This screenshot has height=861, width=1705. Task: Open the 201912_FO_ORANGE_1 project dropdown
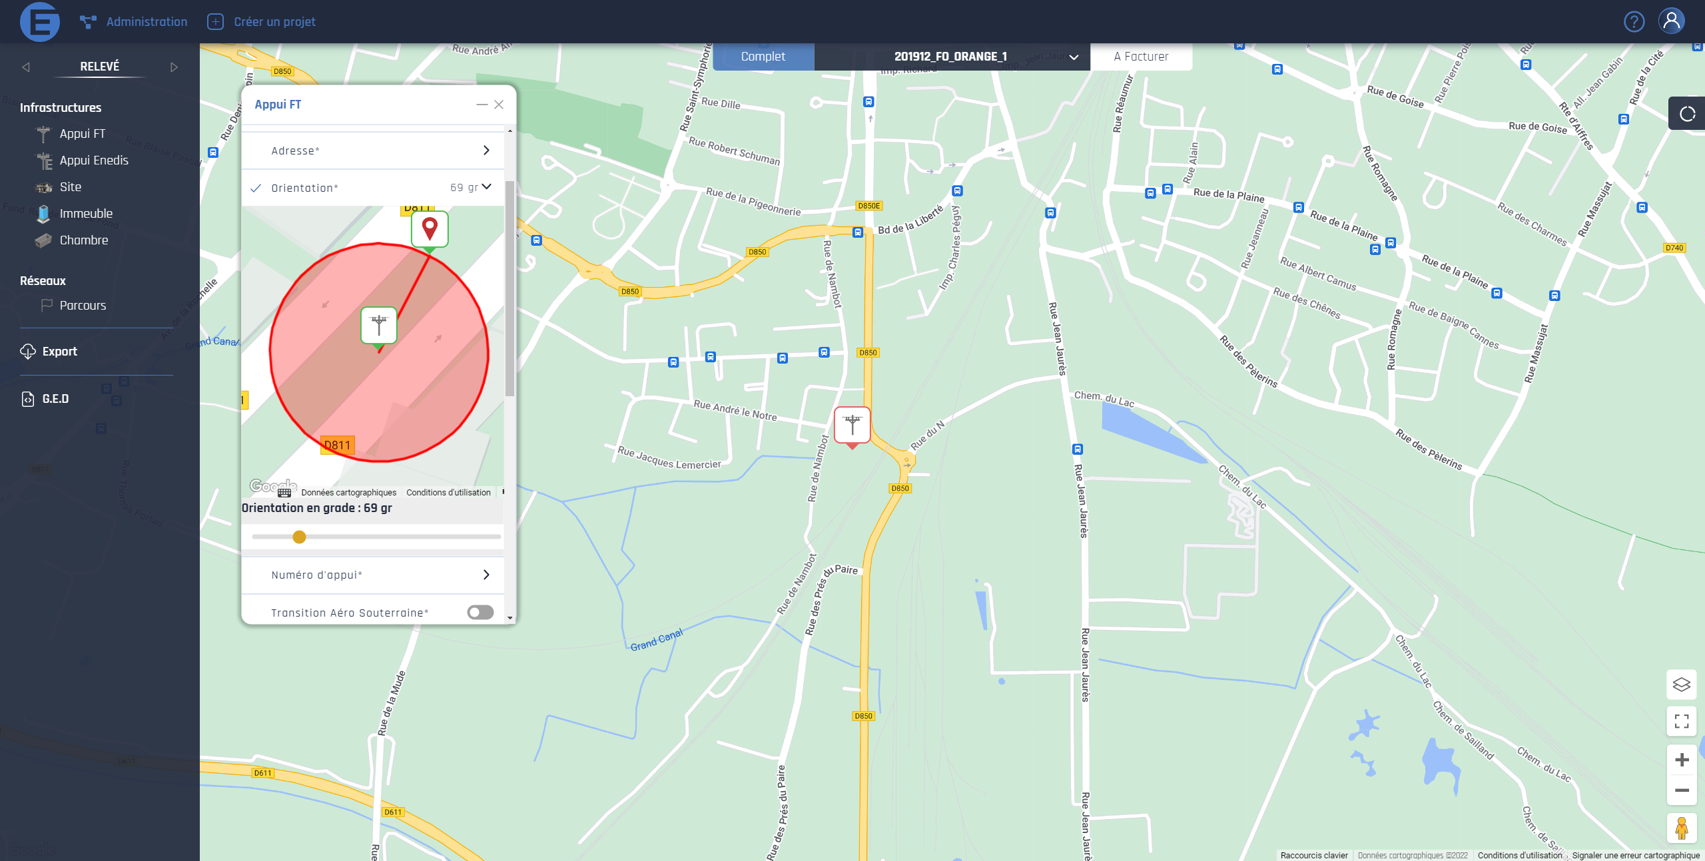pyautogui.click(x=1074, y=57)
